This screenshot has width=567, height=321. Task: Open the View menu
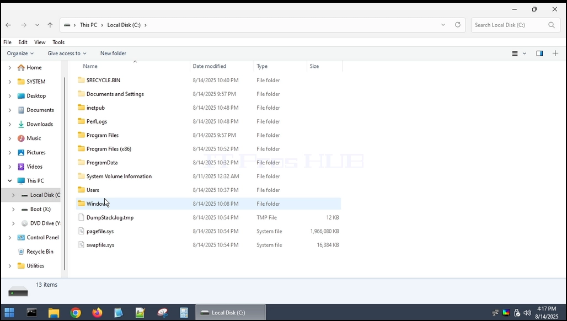[x=40, y=42]
